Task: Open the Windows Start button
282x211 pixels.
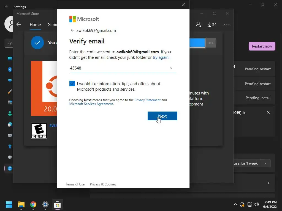Action: [9, 204]
